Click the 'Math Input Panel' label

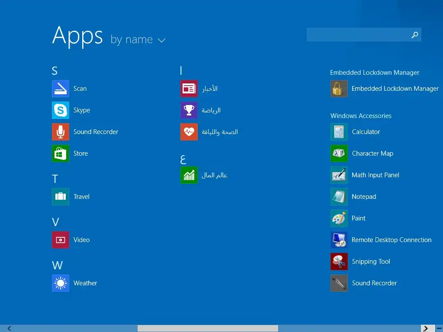(x=376, y=175)
